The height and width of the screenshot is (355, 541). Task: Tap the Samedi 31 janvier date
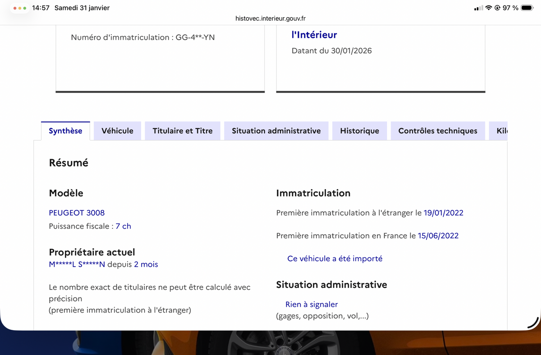pos(82,8)
